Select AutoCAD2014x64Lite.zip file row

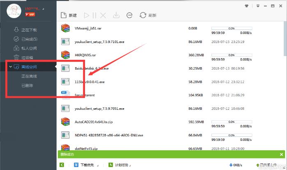(170, 122)
